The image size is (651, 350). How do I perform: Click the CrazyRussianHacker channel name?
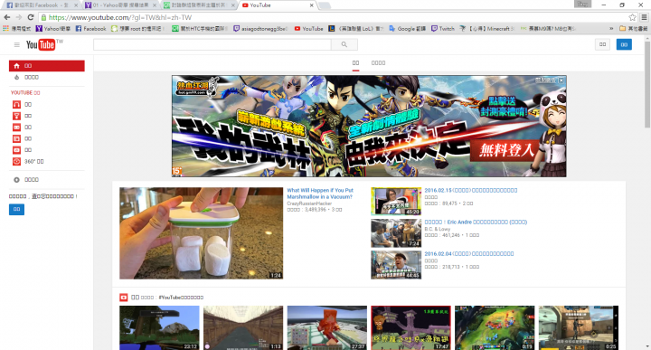309,203
